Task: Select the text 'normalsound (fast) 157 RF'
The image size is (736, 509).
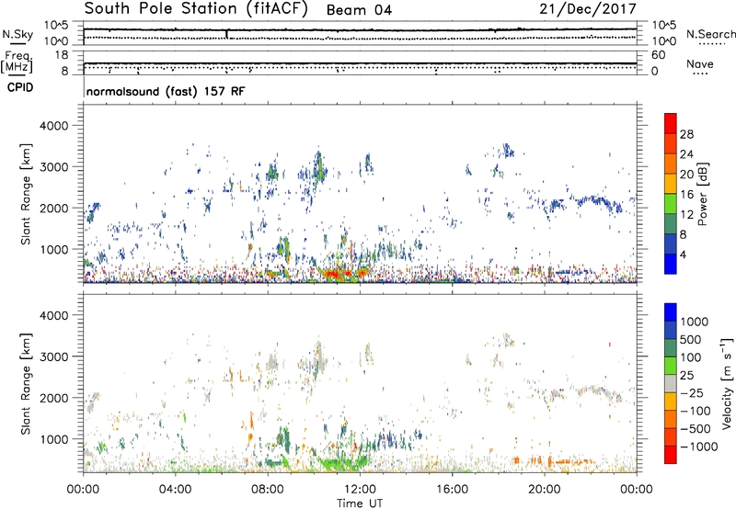Action: pos(166,91)
